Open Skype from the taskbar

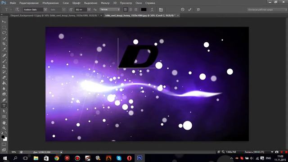[119, 158]
